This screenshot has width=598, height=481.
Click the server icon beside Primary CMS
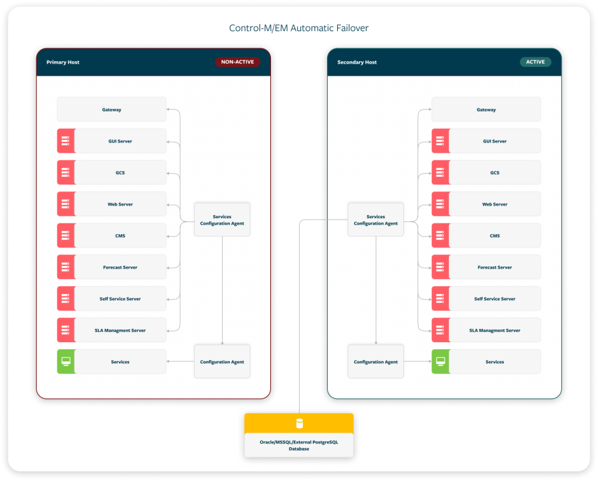(x=66, y=235)
